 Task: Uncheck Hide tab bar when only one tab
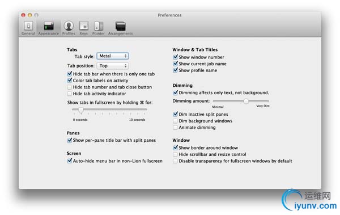coord(70,74)
